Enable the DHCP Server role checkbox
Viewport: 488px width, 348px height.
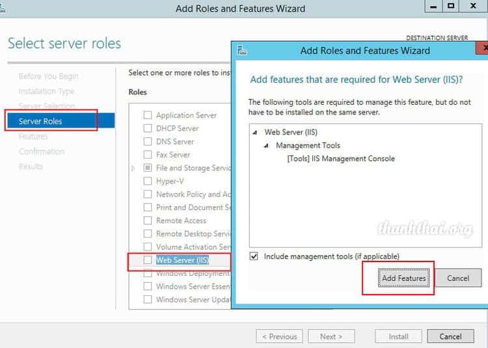tap(148, 128)
